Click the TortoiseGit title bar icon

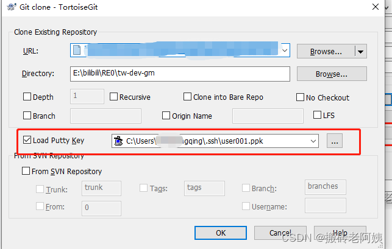[12, 7]
